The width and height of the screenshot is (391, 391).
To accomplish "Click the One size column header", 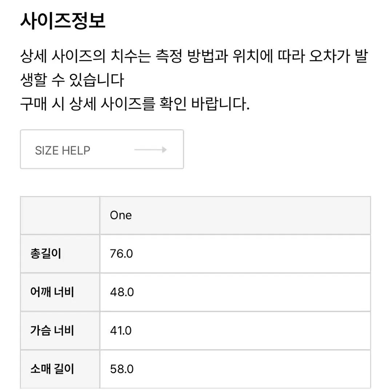I will [x=235, y=215].
